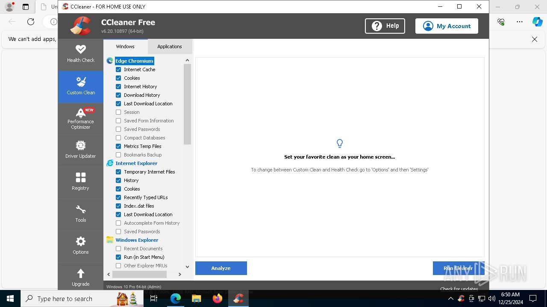Open My Account
The height and width of the screenshot is (307, 547).
(x=447, y=26)
